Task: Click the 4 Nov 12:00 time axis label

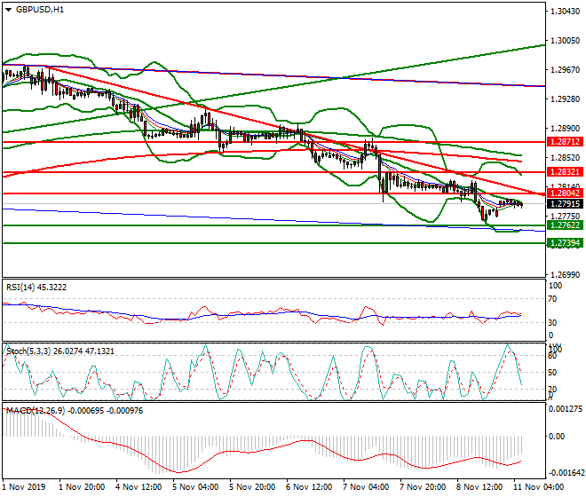Action: pos(139,487)
